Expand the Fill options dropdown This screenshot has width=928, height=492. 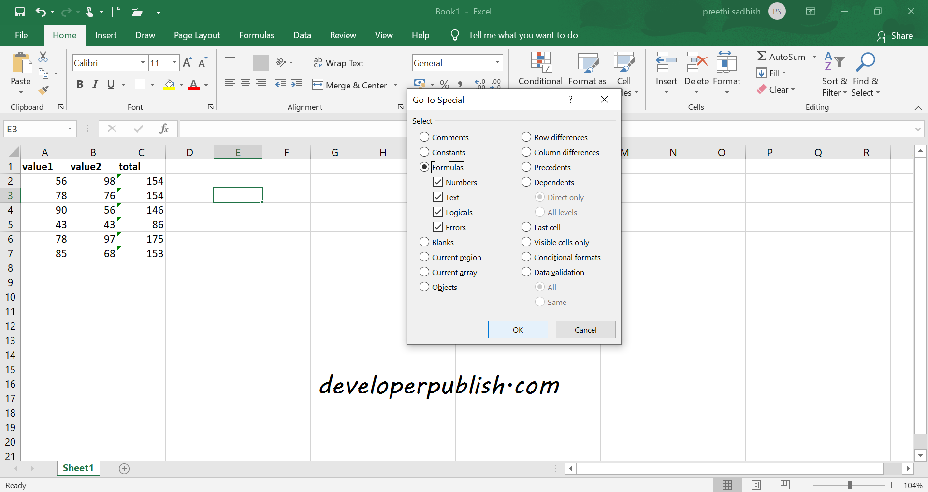pos(784,73)
